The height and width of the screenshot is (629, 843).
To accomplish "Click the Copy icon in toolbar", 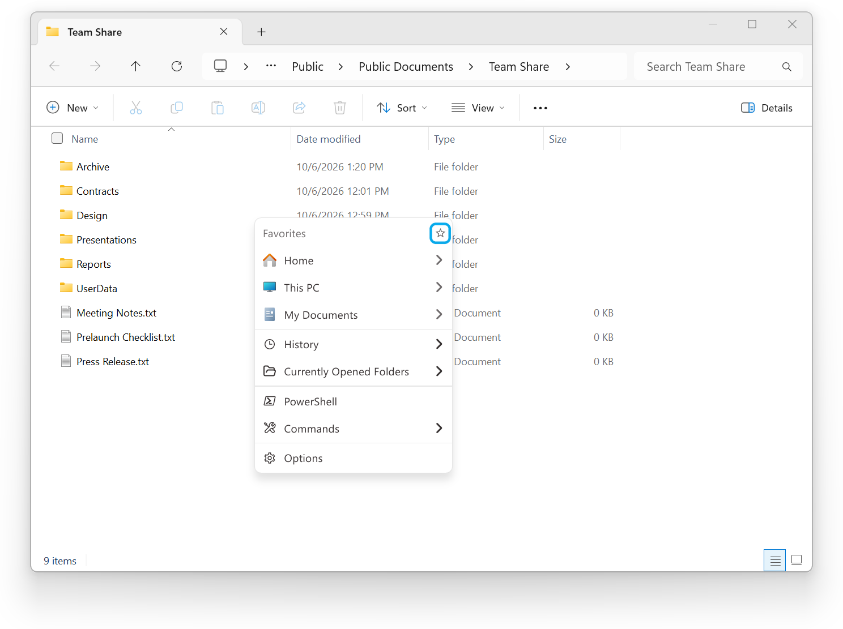I will [x=177, y=108].
